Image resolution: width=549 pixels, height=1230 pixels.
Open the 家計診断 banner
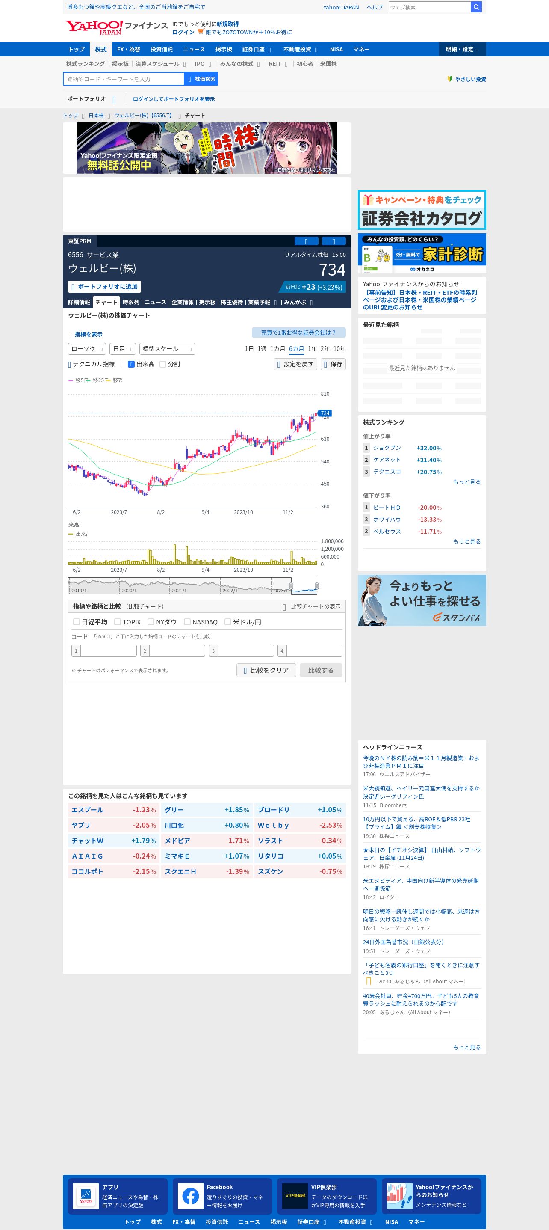422,253
